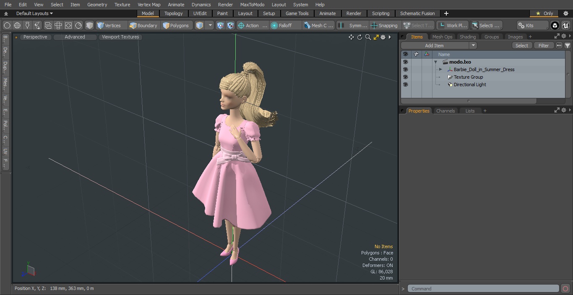The image size is (573, 295).
Task: Open the Vertex Map menu
Action: pyautogui.click(x=149, y=5)
